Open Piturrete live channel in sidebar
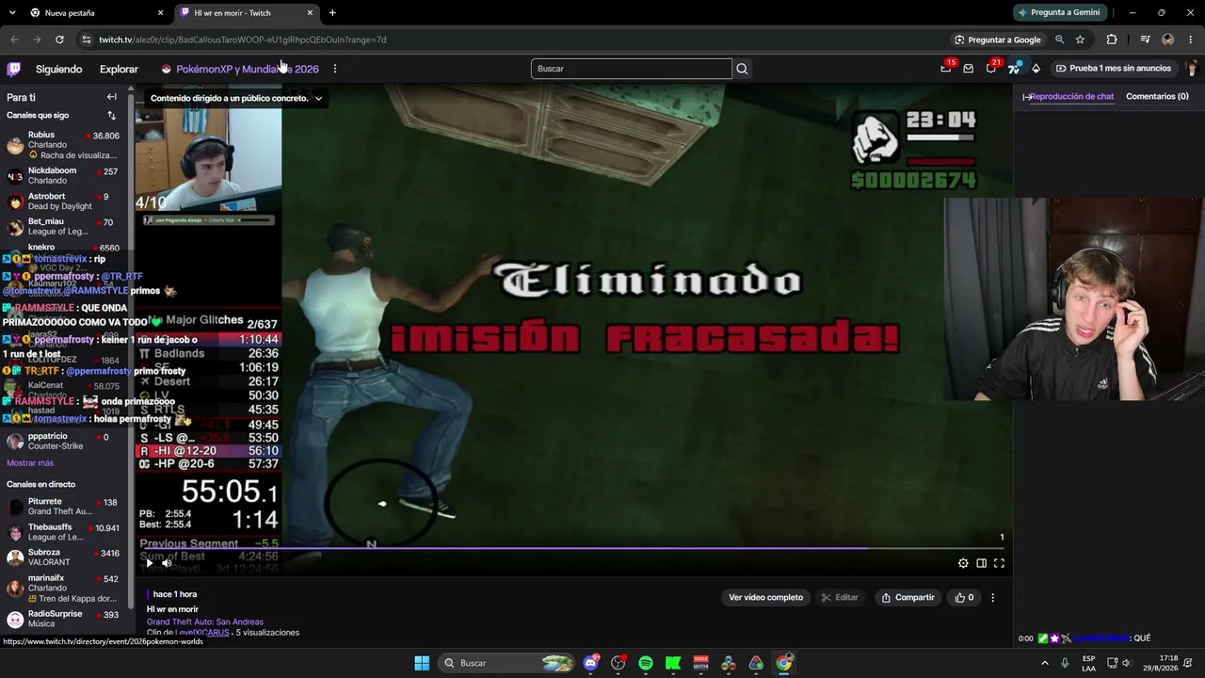Image resolution: width=1205 pixels, height=678 pixels. tap(64, 507)
